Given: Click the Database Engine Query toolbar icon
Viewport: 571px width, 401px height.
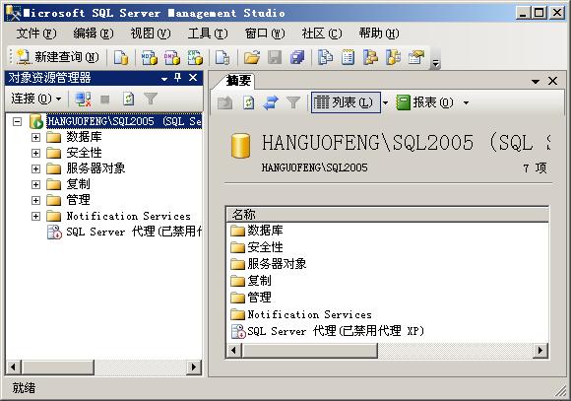Looking at the screenshot, I should tap(121, 57).
